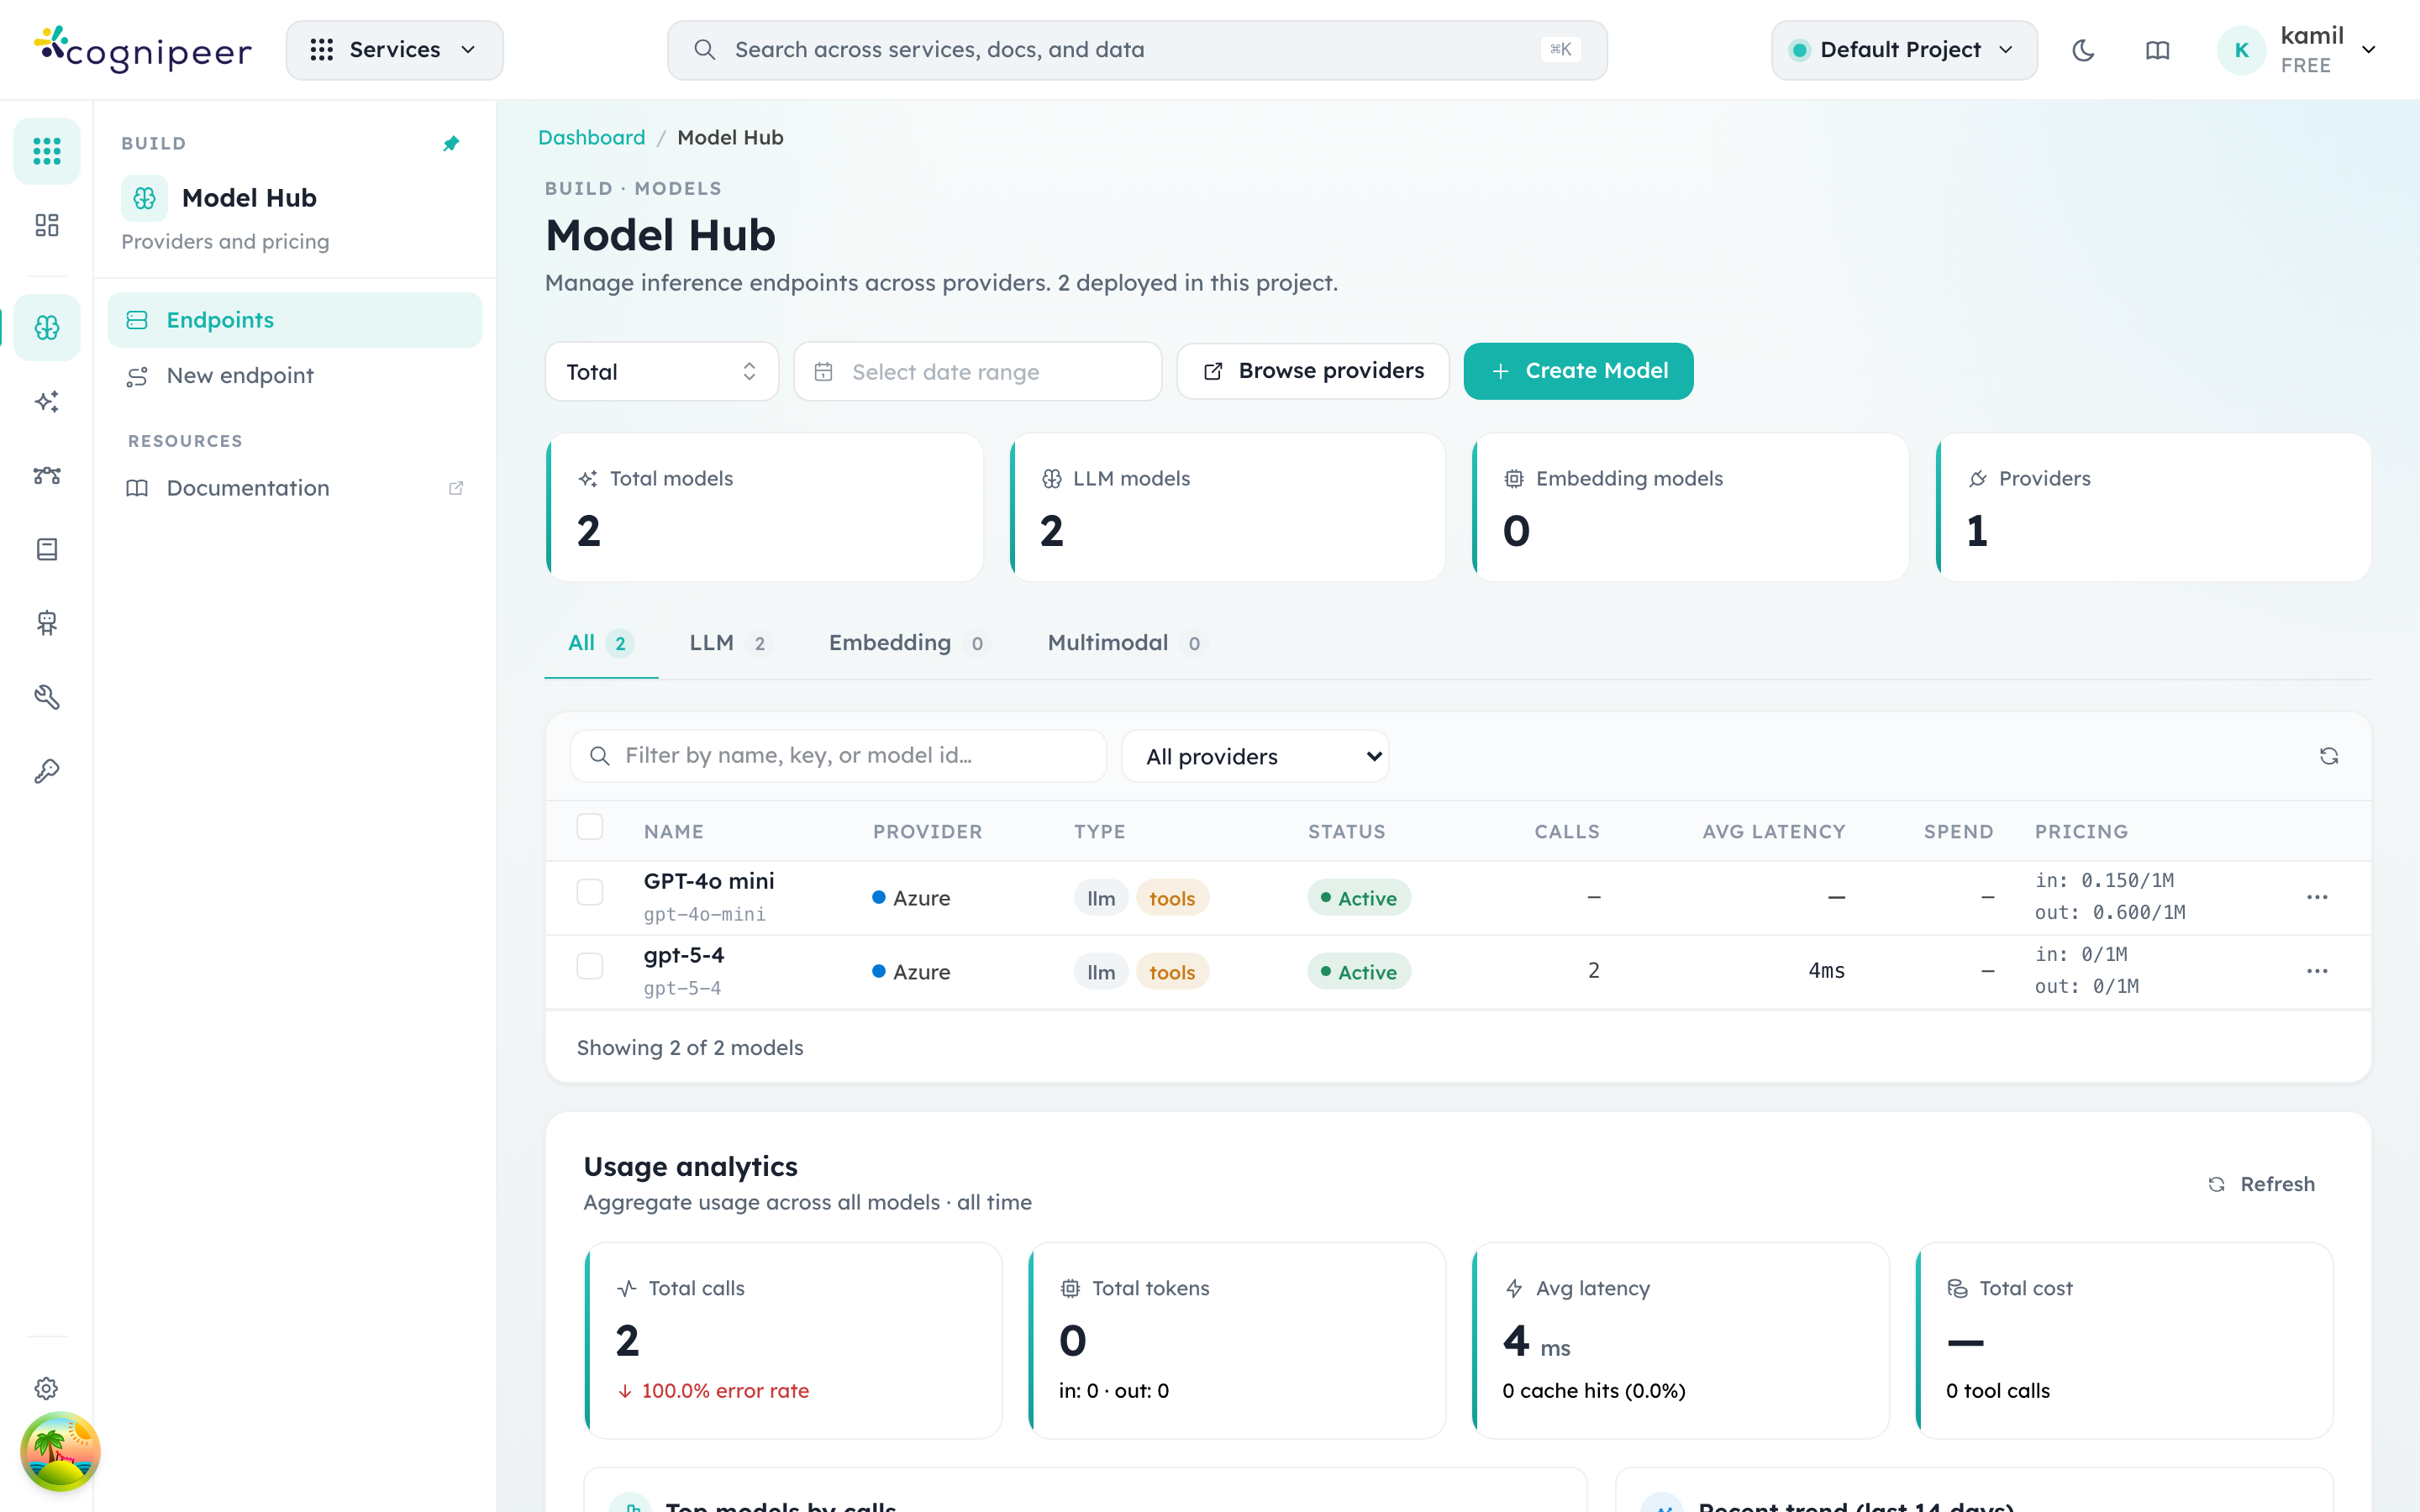
Task: Open the gpt-5-4 model name
Action: coord(684,955)
